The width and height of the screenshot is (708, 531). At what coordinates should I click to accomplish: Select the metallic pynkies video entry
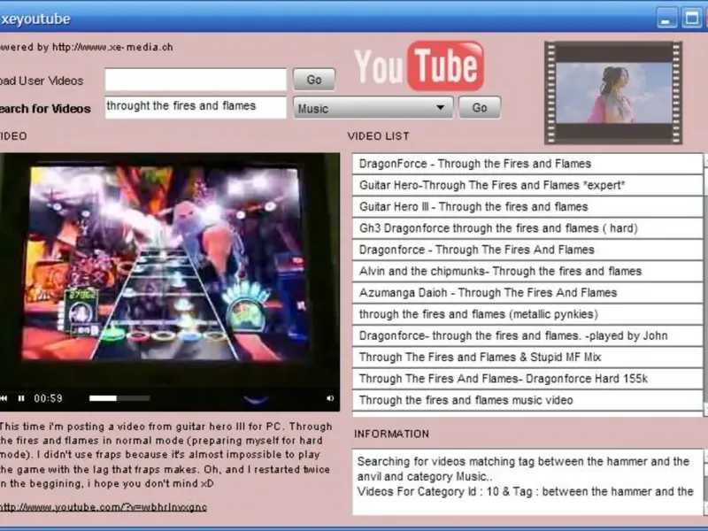pyautogui.click(x=527, y=314)
